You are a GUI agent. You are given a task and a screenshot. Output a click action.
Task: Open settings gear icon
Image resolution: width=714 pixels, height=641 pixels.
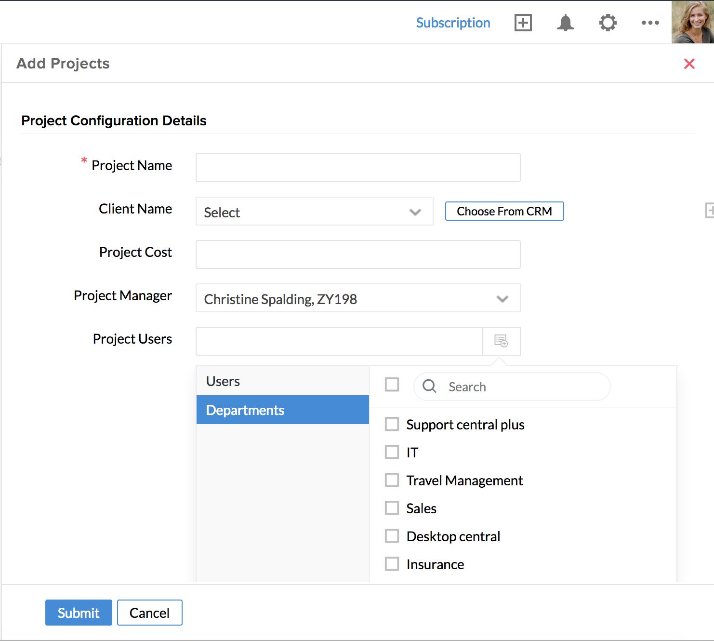point(608,23)
